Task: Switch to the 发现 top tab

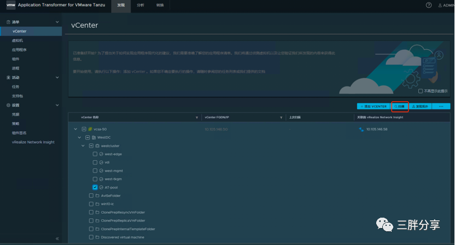Action: [x=121, y=5]
